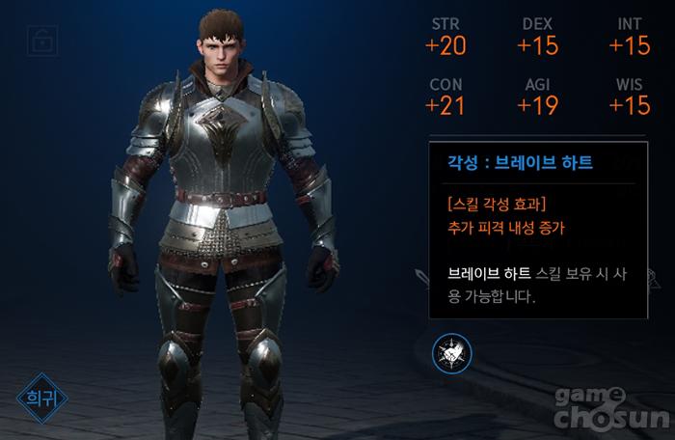Click the character's face
This screenshot has height=440, width=675.
pos(221,56)
